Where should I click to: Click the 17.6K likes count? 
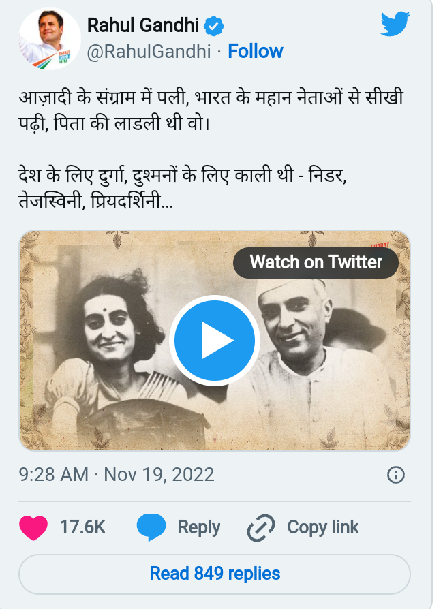82,527
